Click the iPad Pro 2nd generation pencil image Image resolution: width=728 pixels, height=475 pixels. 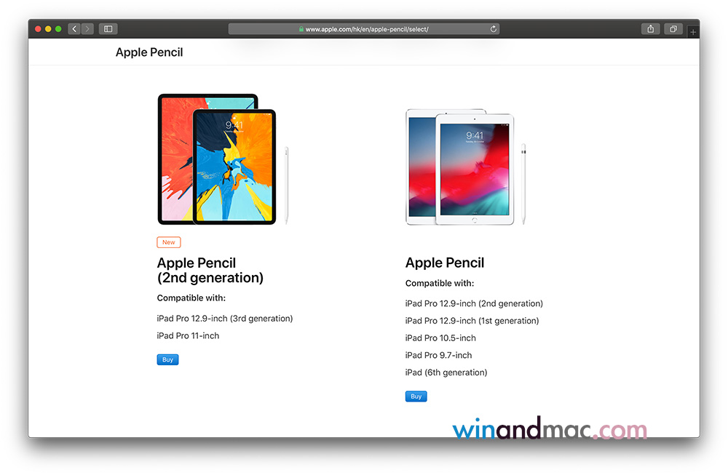223,159
